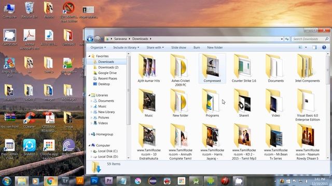Image resolution: width=332 pixels, height=186 pixels.
Task: Show hidden system tray icons arrow
Action: pos(275,181)
